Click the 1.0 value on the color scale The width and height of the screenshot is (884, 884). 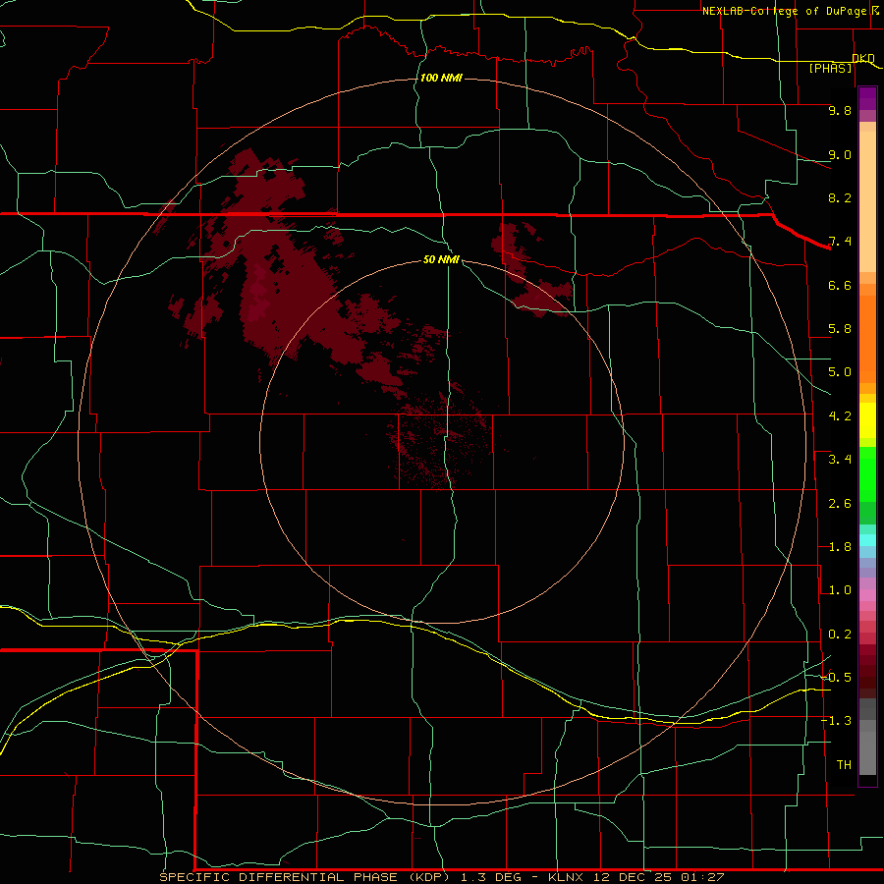[x=840, y=590]
